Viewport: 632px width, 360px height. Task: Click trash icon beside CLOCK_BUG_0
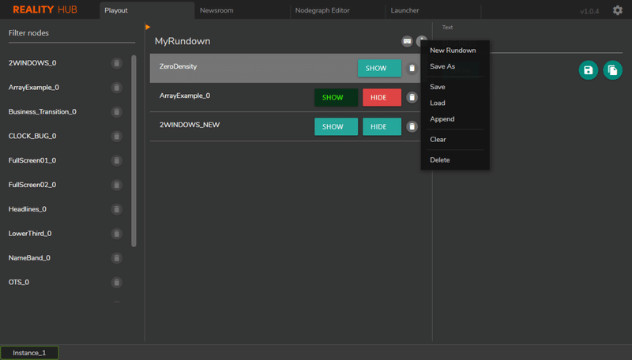click(116, 136)
